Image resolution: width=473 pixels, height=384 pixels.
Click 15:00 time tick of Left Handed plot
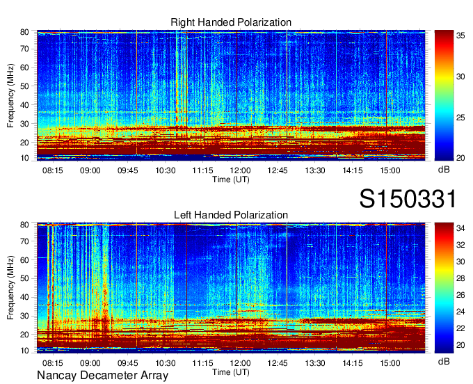[x=390, y=363]
